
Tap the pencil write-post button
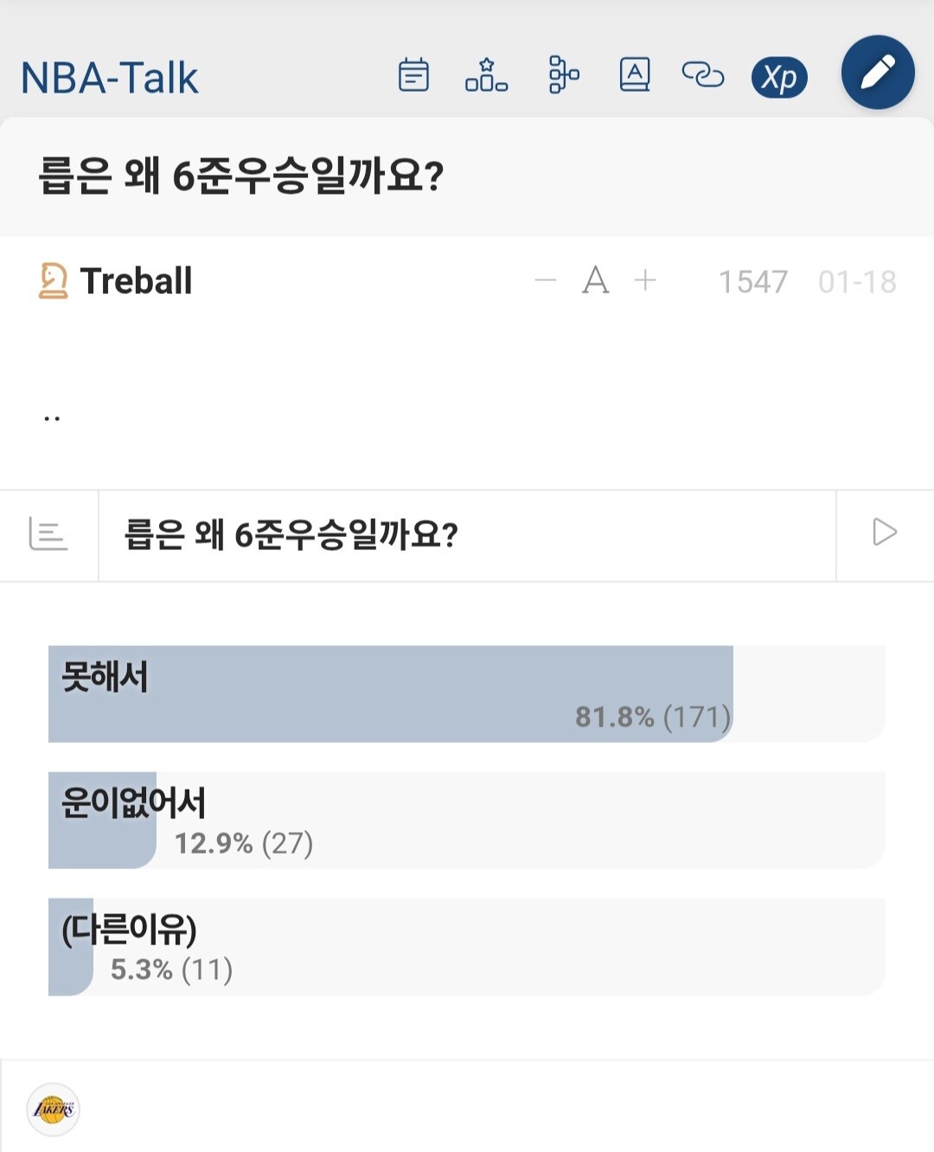(x=878, y=73)
